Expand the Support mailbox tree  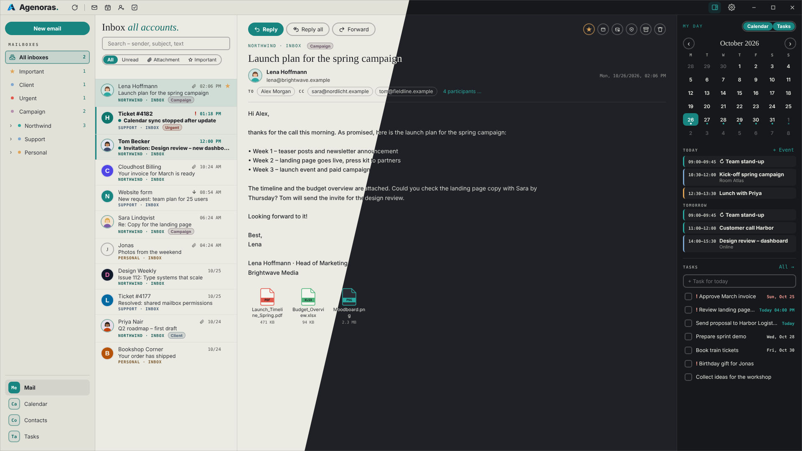coord(11,139)
